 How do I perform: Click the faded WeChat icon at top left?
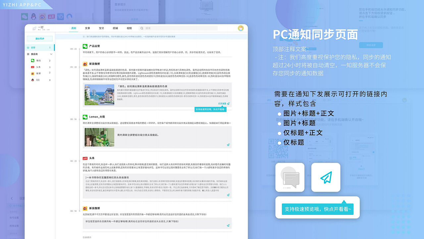[x=25, y=16]
